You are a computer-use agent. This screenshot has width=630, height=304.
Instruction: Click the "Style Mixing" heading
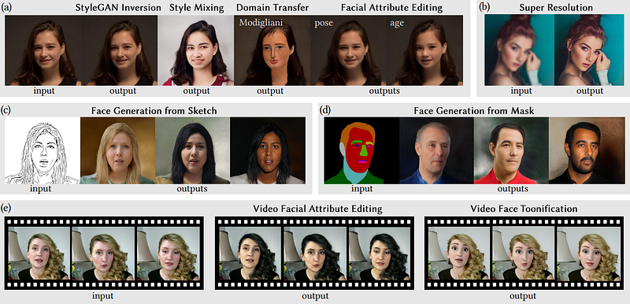pos(196,7)
